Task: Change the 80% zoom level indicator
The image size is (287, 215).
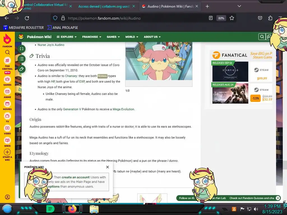Action: click(221, 18)
